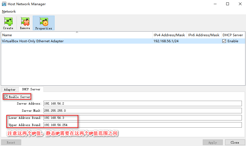Click the DHCP Server column header

click(x=233, y=35)
